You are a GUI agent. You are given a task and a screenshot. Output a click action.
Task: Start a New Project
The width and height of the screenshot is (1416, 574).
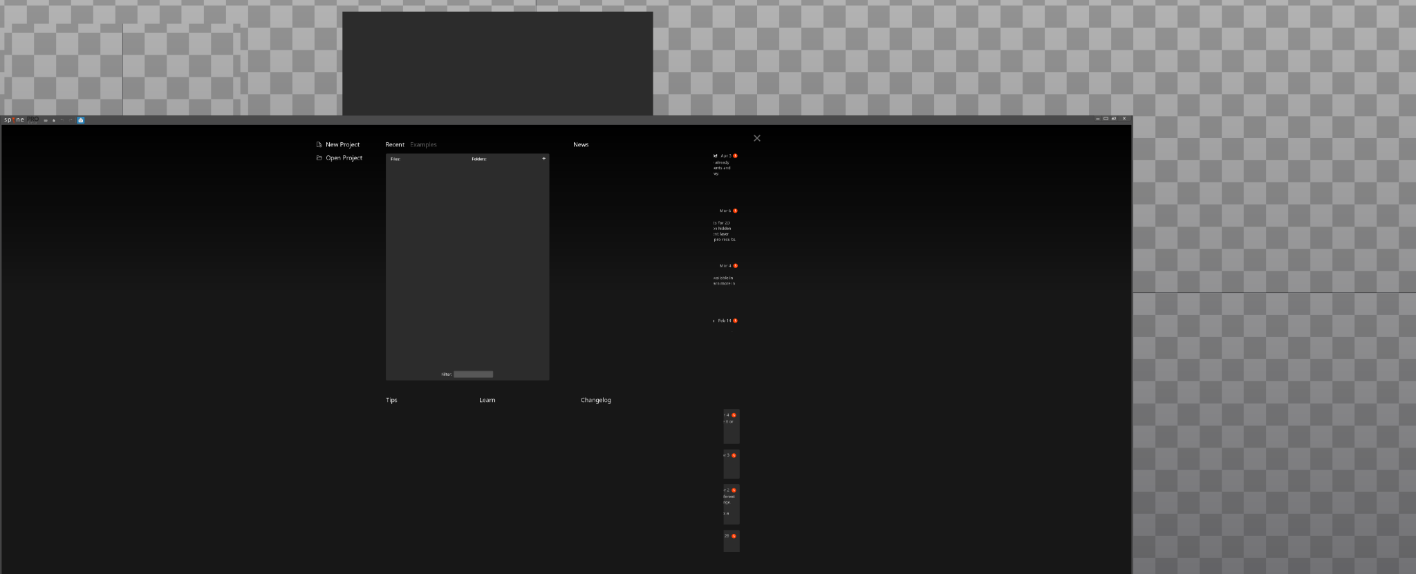point(338,144)
